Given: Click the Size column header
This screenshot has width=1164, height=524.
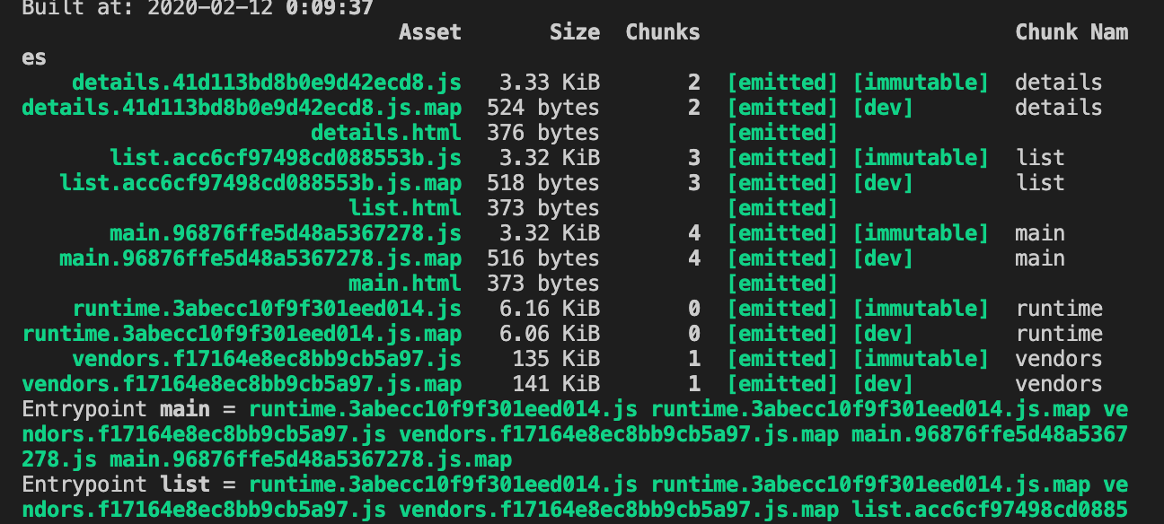Looking at the screenshot, I should [x=574, y=32].
